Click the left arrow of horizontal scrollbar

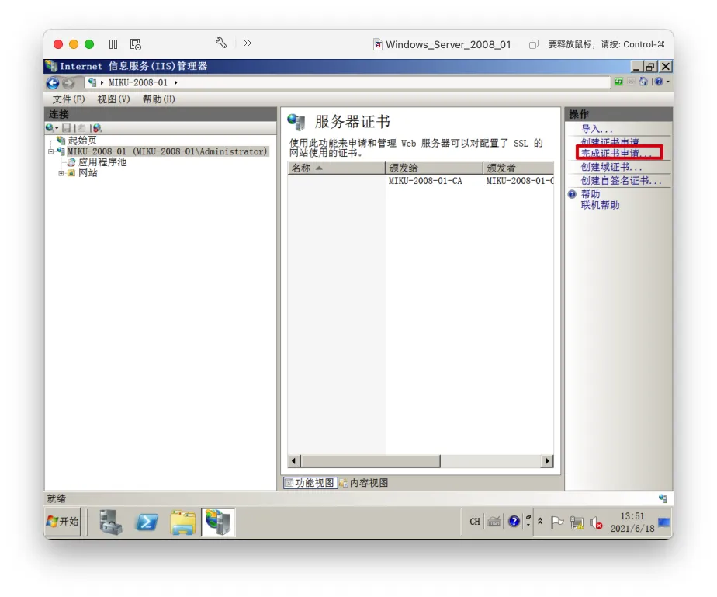(x=294, y=460)
